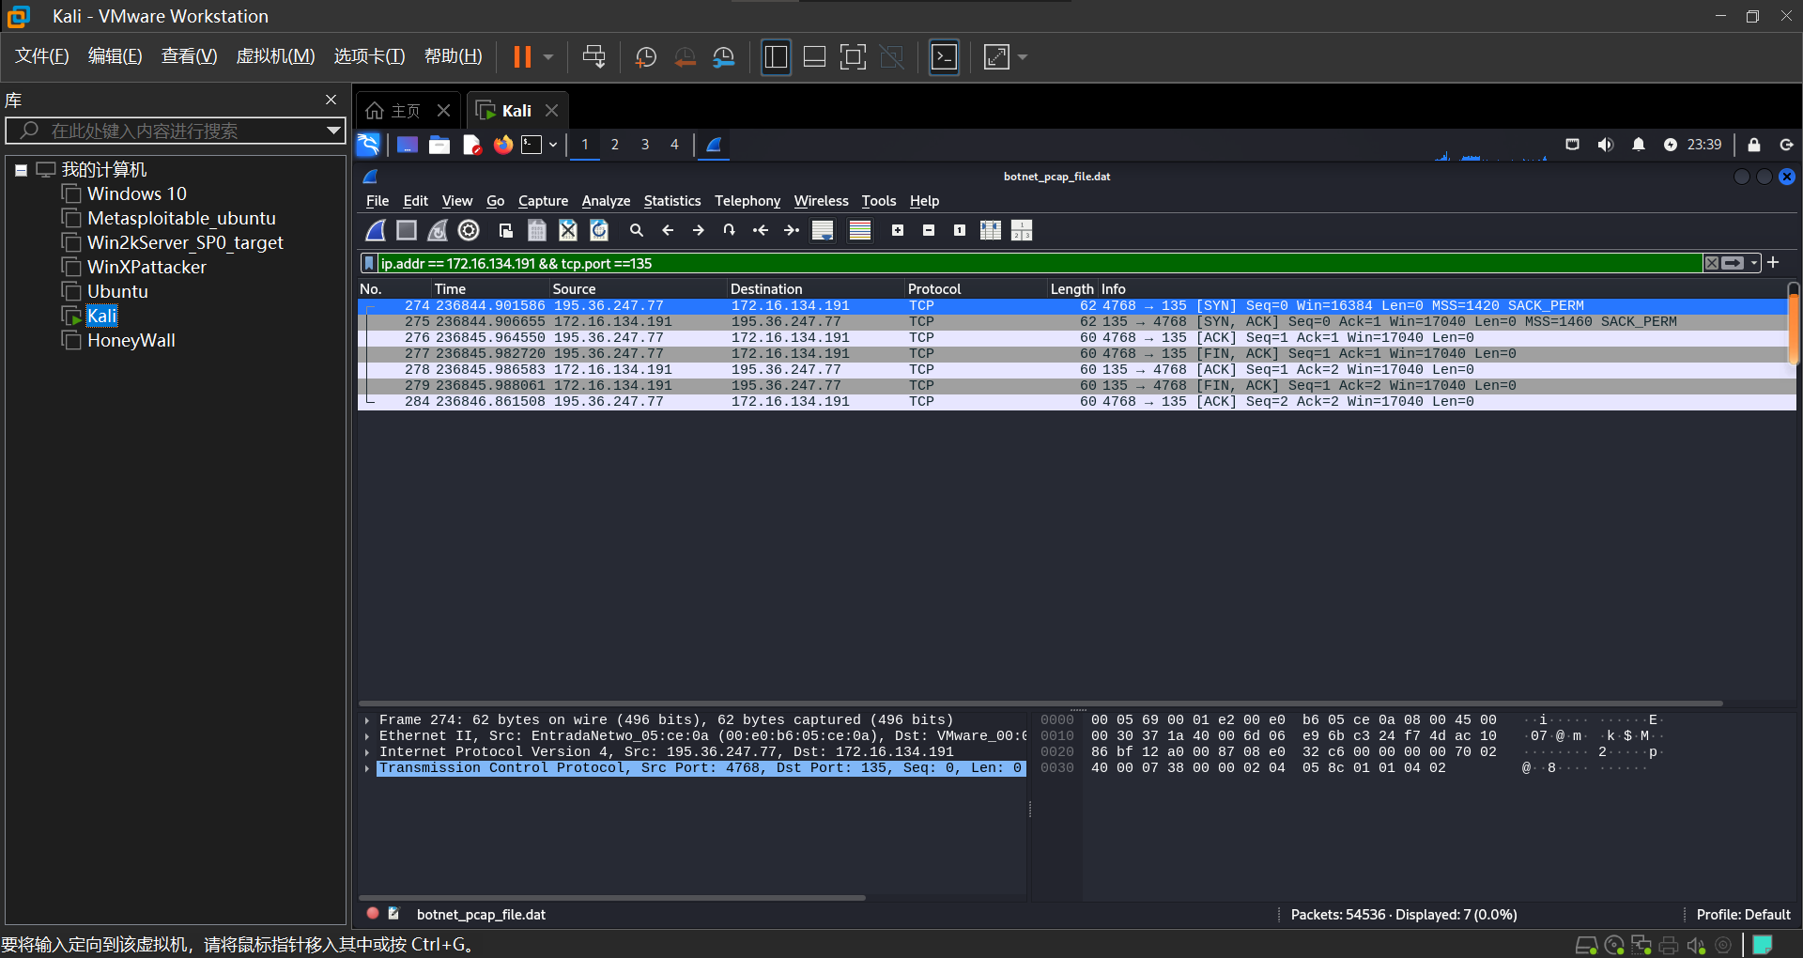Click the Zoom in packet text icon
The width and height of the screenshot is (1803, 958).
898,230
